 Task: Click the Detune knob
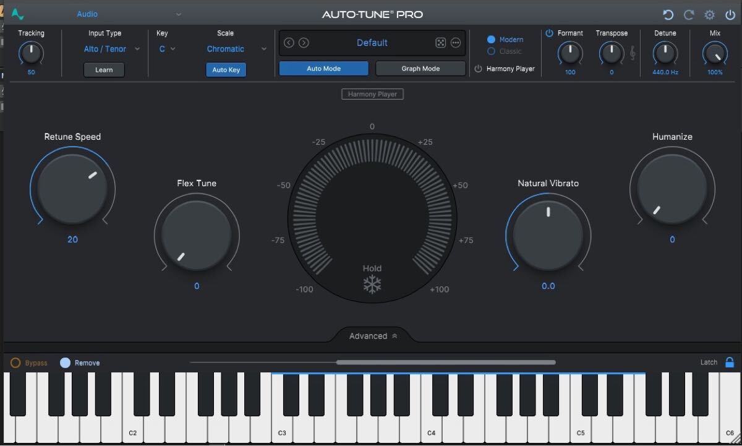(665, 54)
